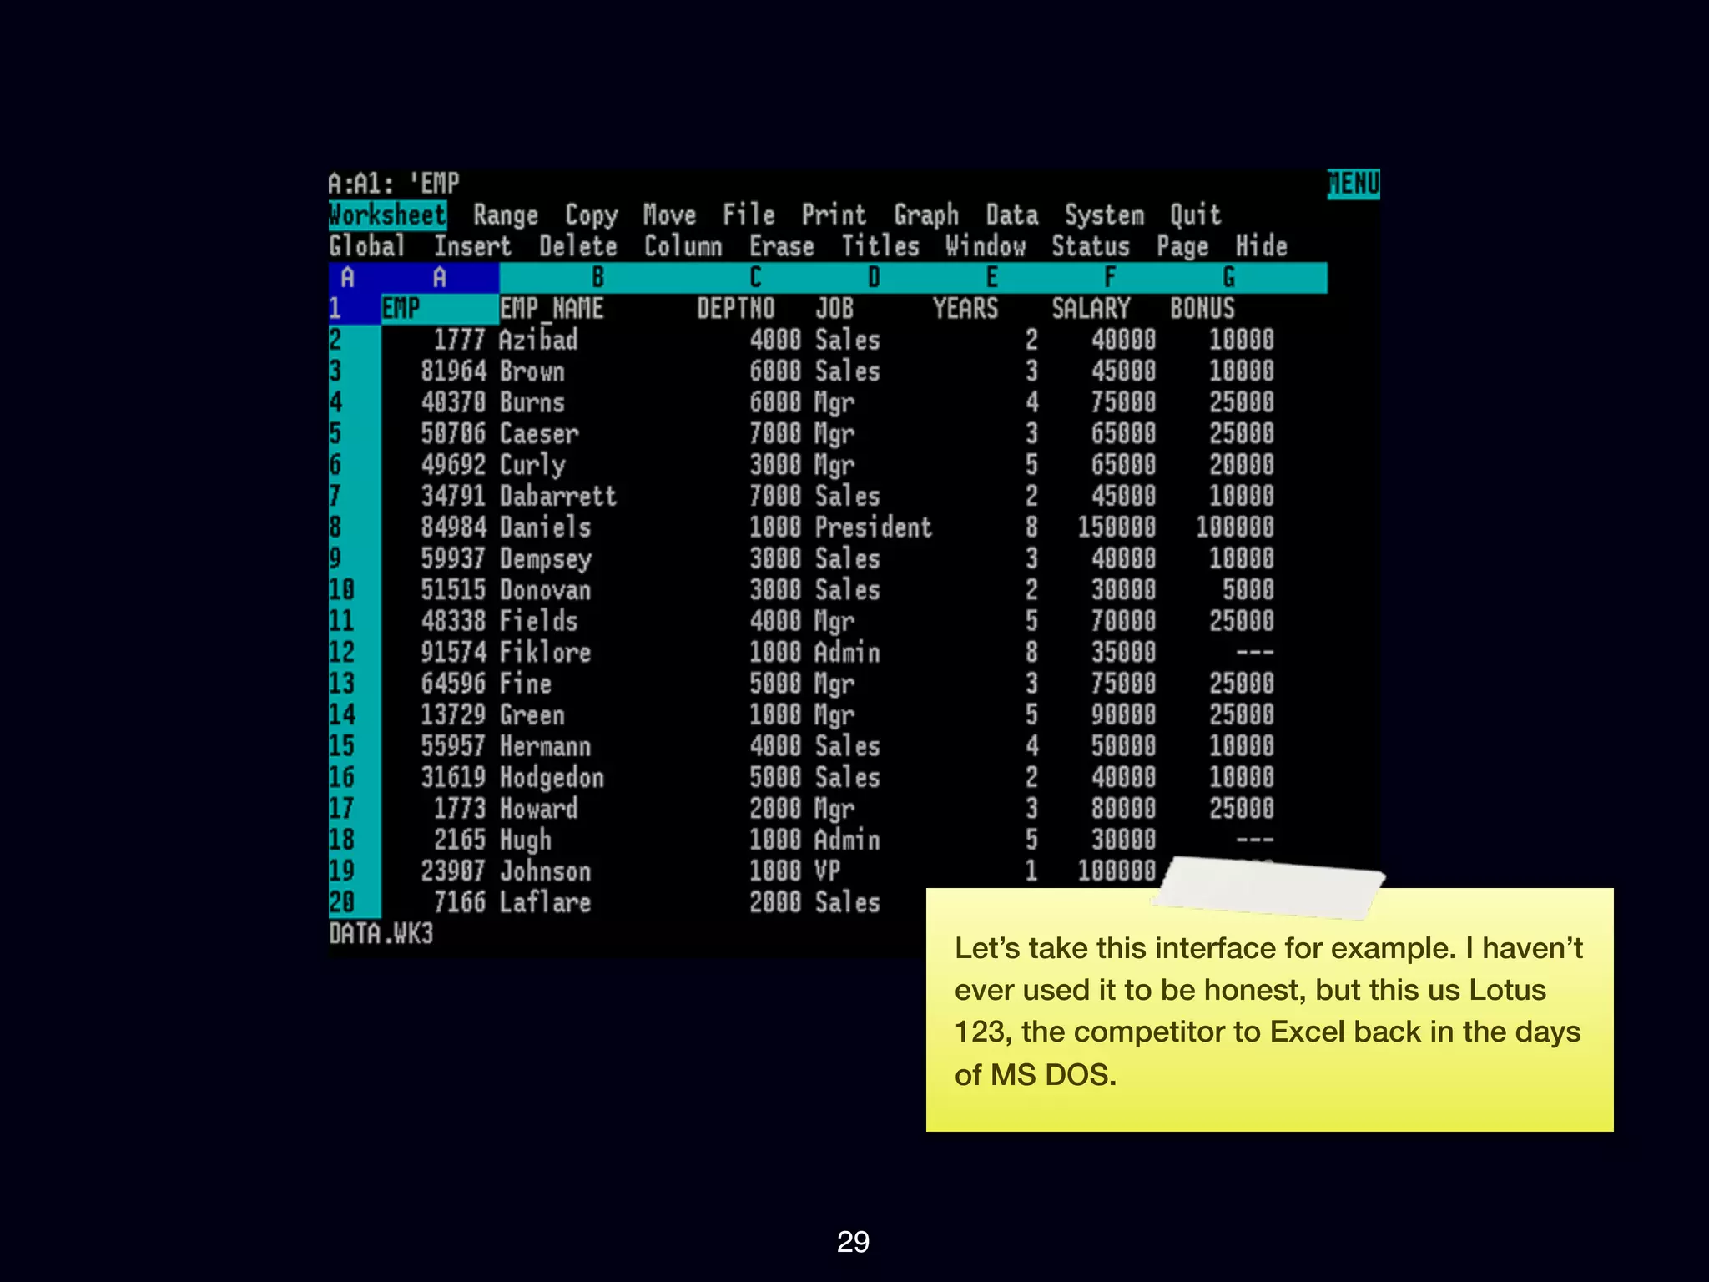Open the Range menu
The width and height of the screenshot is (1709, 1282).
point(506,215)
